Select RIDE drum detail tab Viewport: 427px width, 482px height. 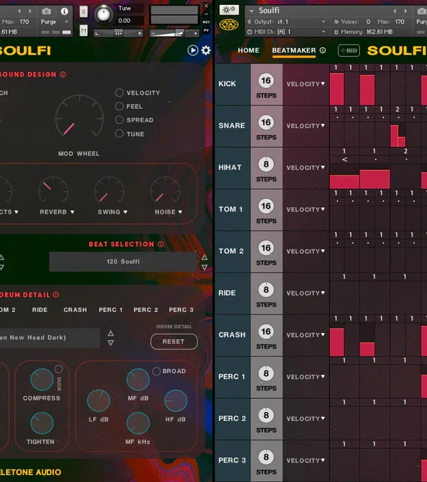(40, 309)
